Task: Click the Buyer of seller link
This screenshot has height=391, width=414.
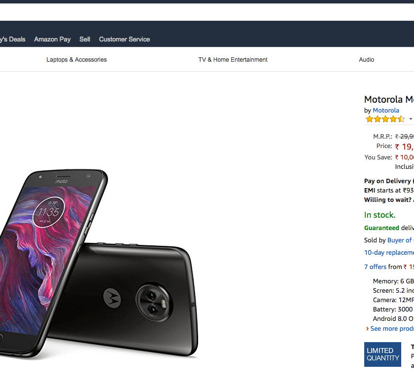Action: click(x=400, y=240)
